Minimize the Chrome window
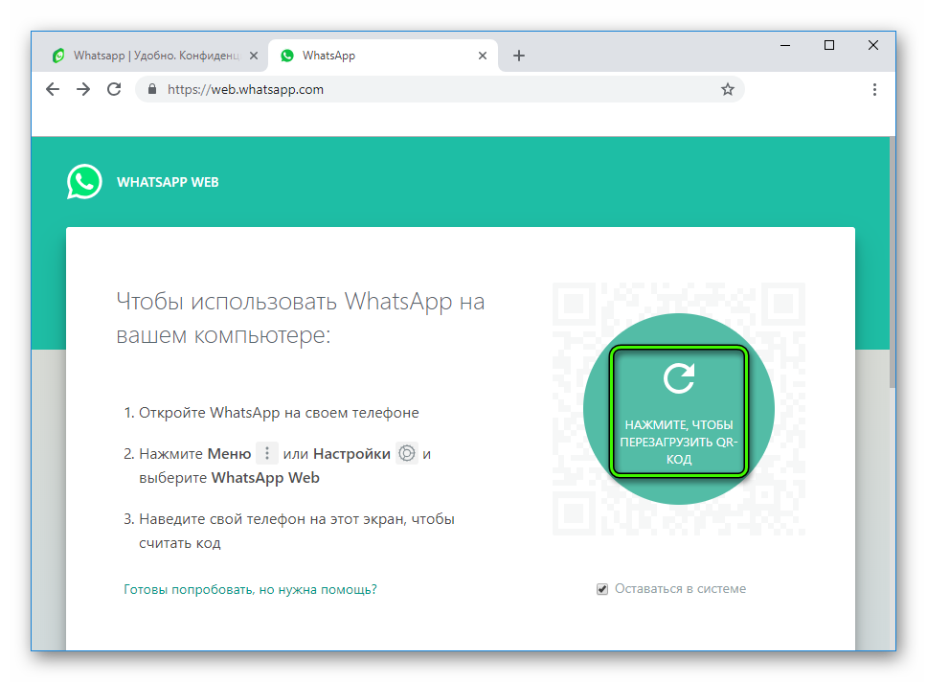Image resolution: width=927 pixels, height=682 pixels. [x=785, y=45]
